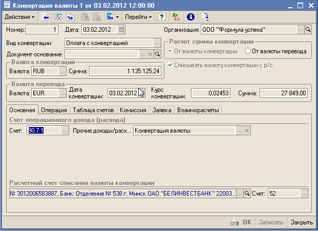Click the blue left-arrow toolbar icon
The image size is (318, 231).
(45, 17)
